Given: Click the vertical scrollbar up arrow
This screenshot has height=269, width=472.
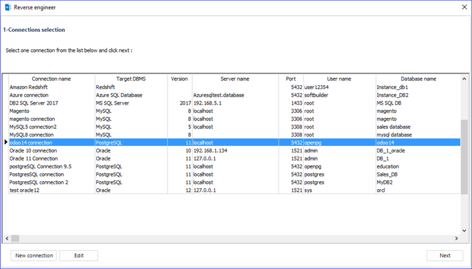Looking at the screenshot, I should 464,79.
